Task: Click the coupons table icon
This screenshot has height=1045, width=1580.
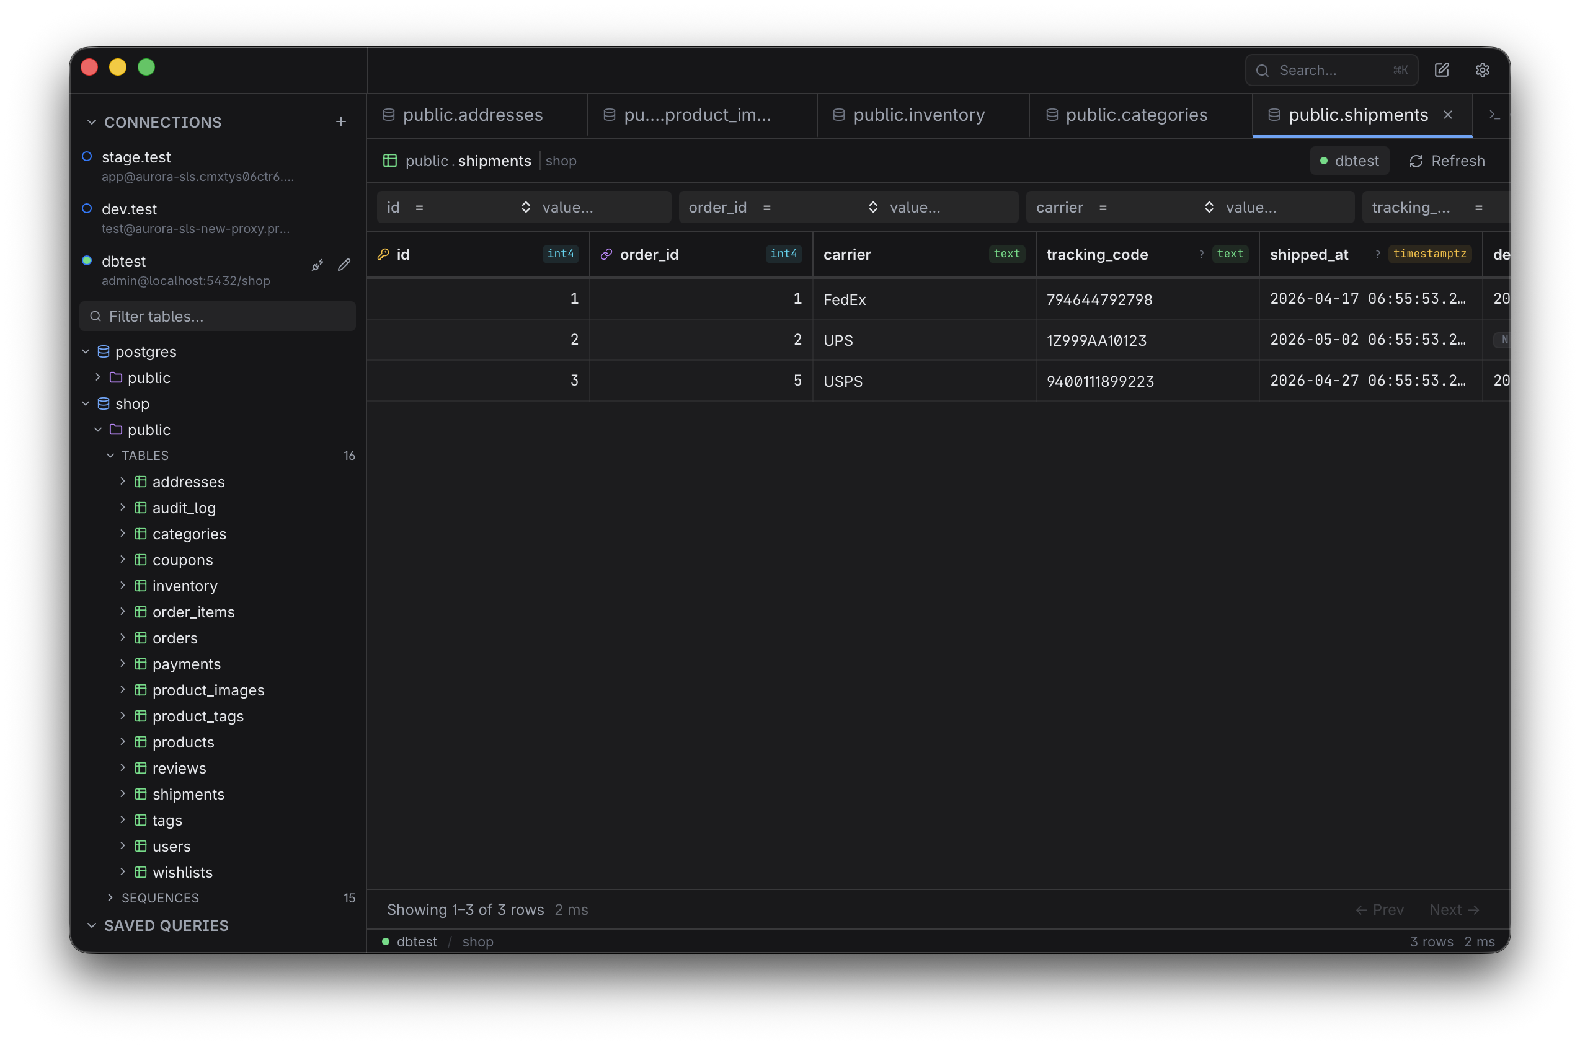Action: pos(141,560)
